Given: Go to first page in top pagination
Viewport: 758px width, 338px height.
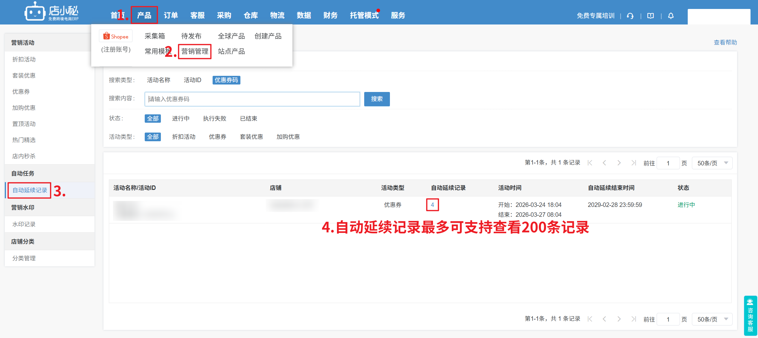Looking at the screenshot, I should (590, 163).
